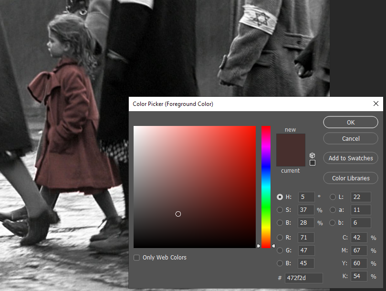This screenshot has width=386, height=291.
Task: Click the S saturation value field
Action: (306, 210)
